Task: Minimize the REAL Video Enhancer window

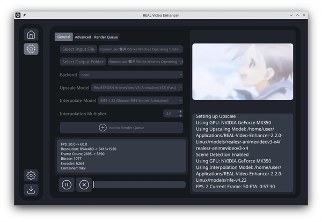Action: click(291, 15)
